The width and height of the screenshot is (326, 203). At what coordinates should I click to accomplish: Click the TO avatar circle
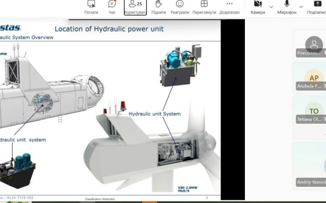tap(314, 111)
